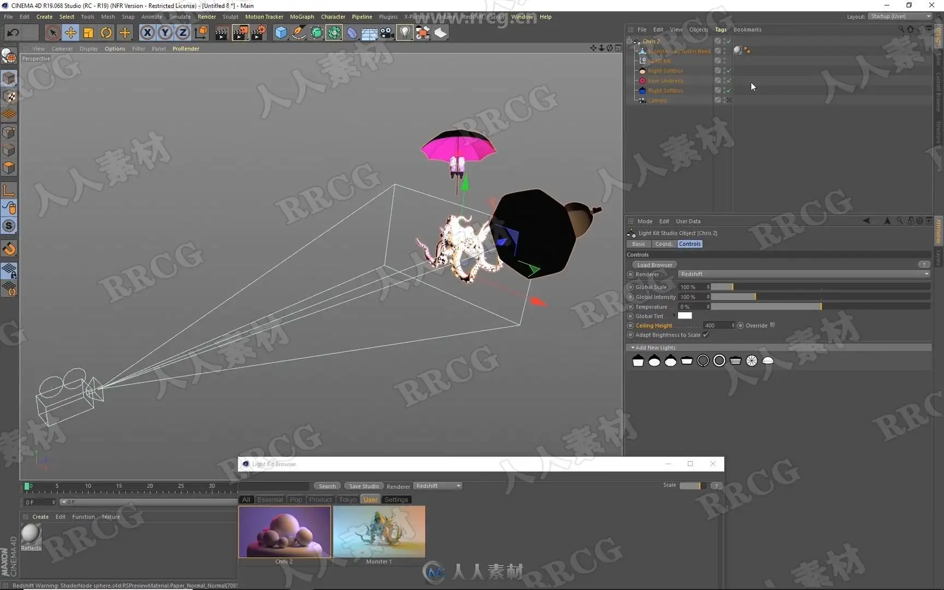
Task: Collapse the Add New Lights section
Action: pyautogui.click(x=633, y=347)
